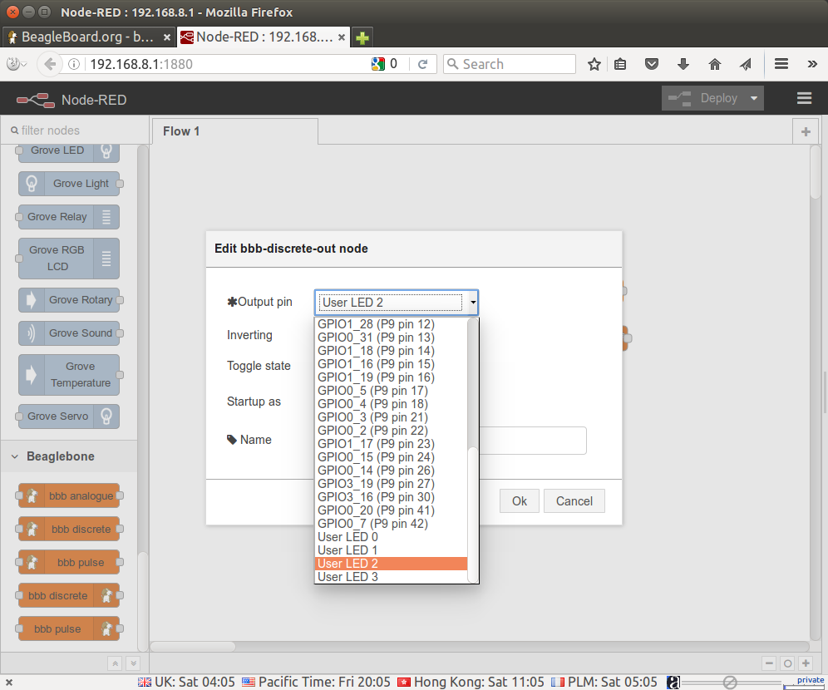This screenshot has width=828, height=690.
Task: Pick the Grove Sound palette node
Action: coord(69,333)
